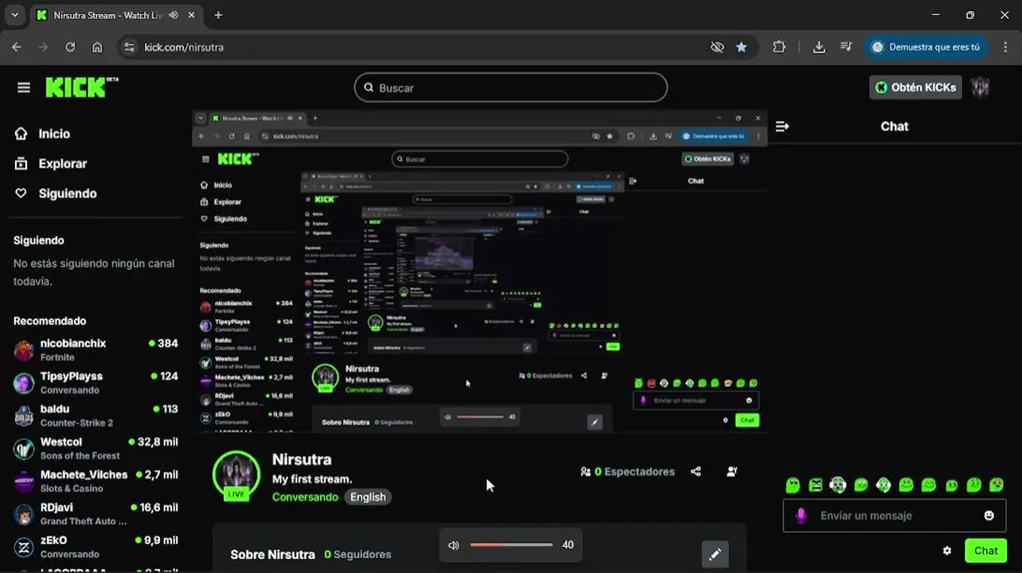Click the first green emote in chat
The height and width of the screenshot is (573, 1022).
click(x=793, y=485)
